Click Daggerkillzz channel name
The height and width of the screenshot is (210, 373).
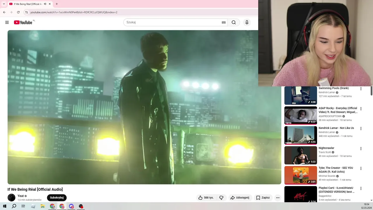325,196
